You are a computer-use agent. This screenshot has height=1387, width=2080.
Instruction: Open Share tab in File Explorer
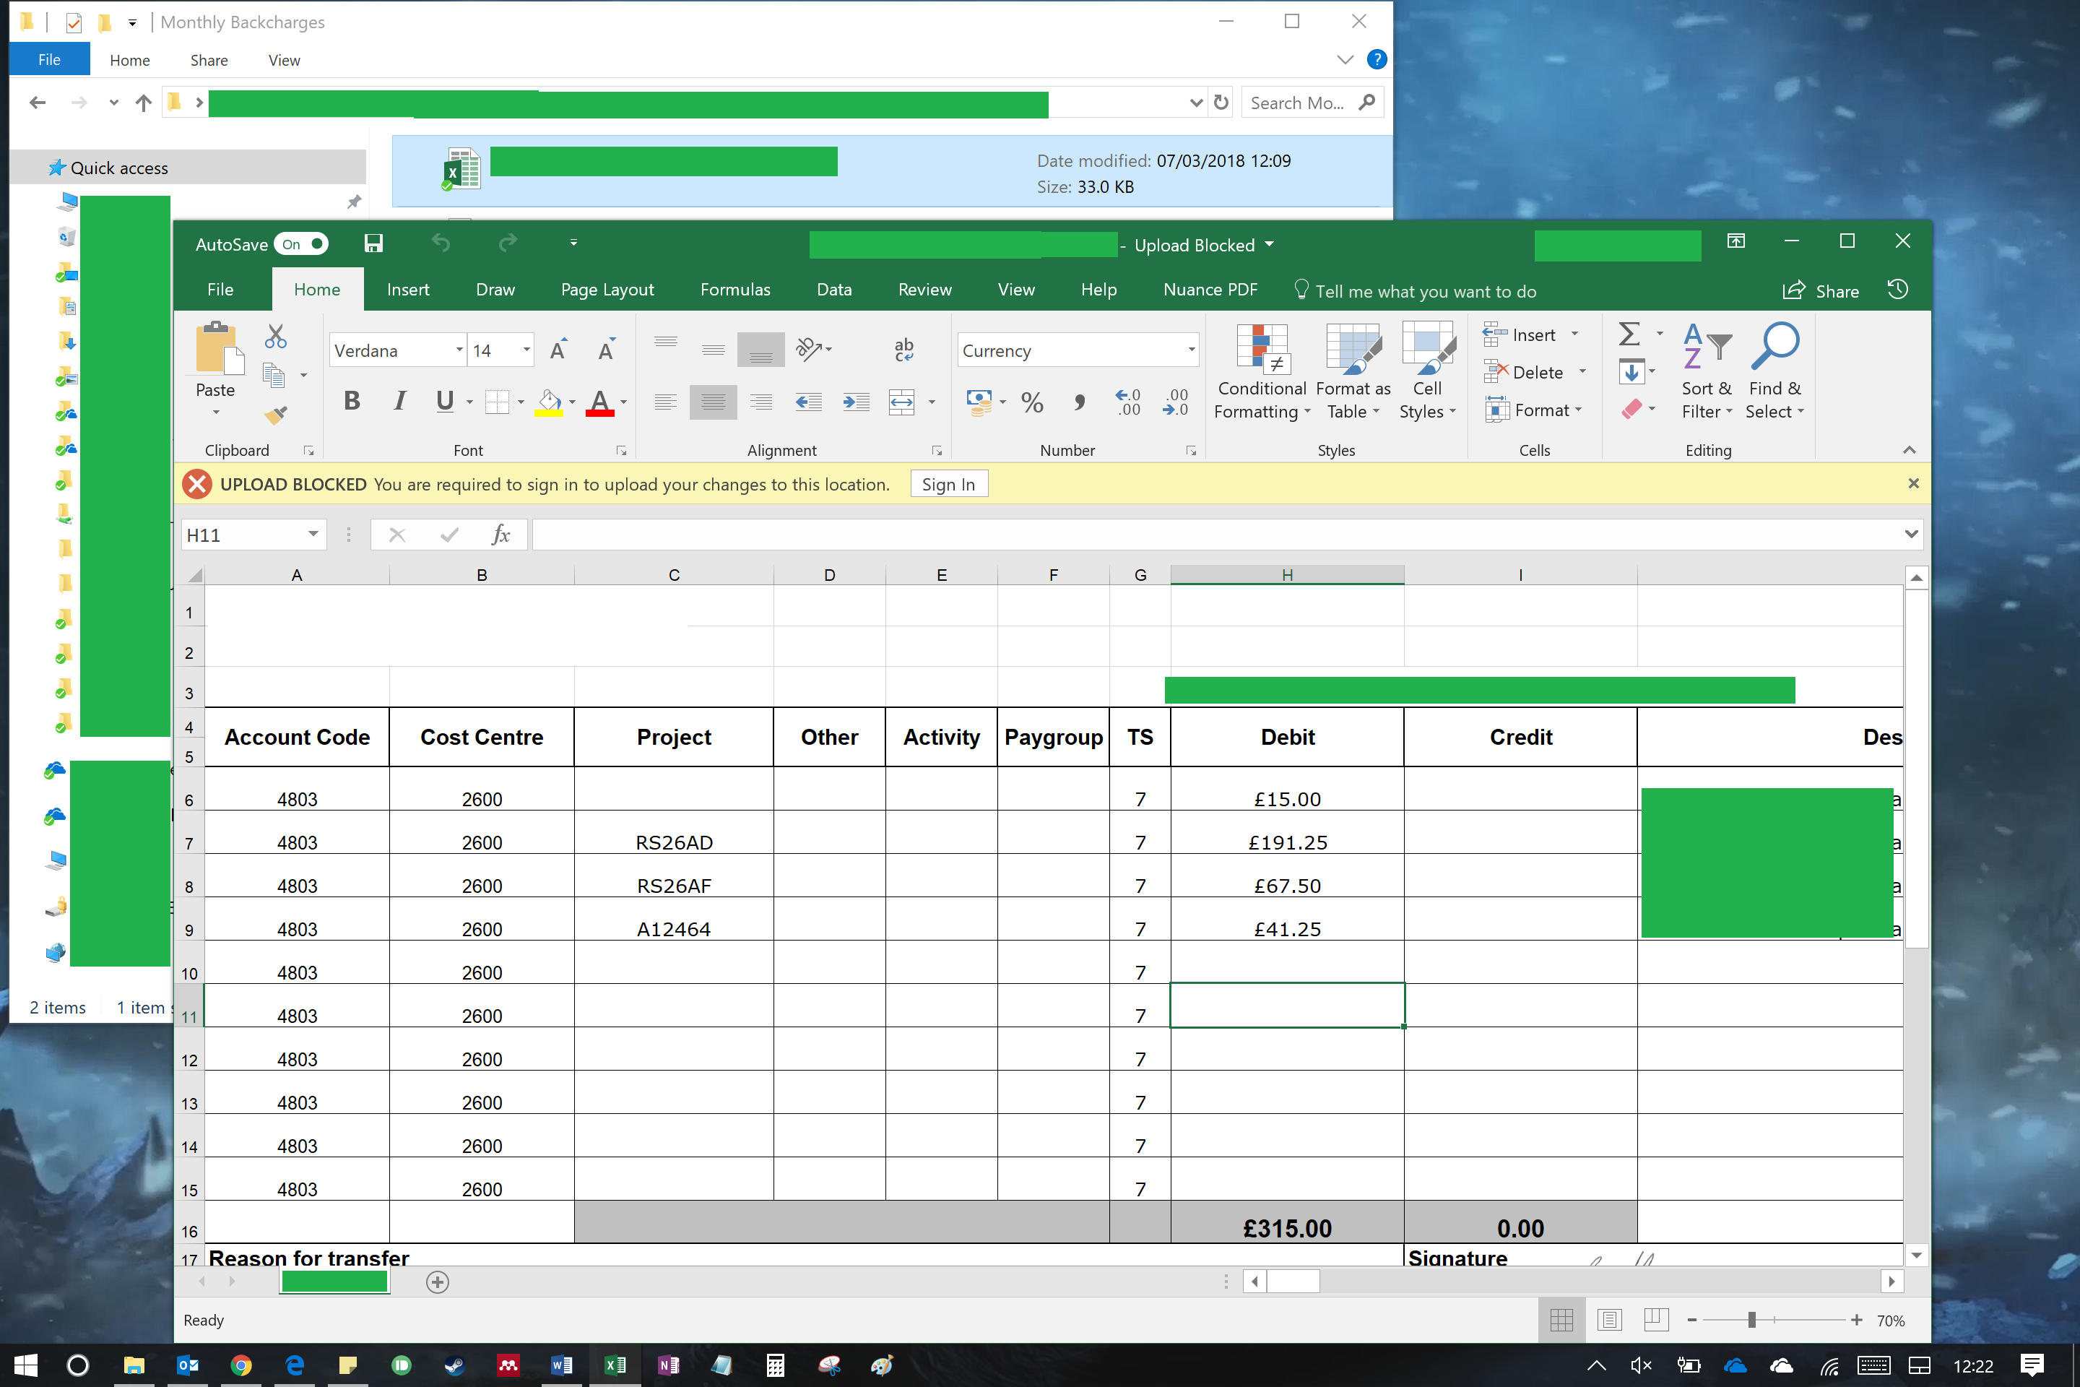[209, 60]
